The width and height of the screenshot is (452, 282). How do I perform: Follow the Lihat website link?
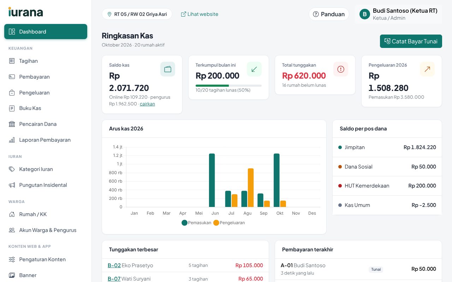pos(200,14)
